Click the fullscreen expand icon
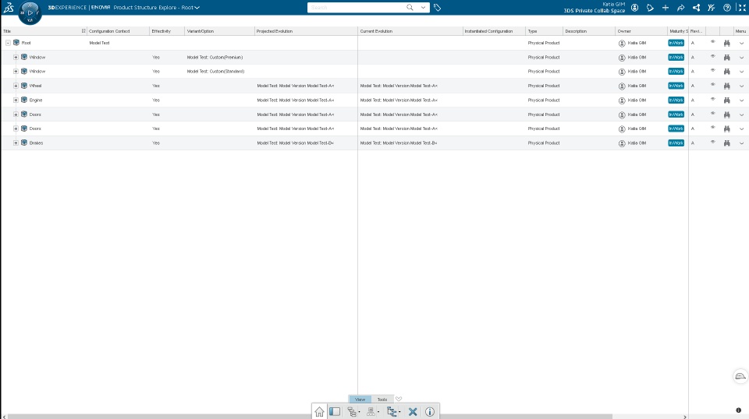This screenshot has height=419, width=749. coord(742,8)
